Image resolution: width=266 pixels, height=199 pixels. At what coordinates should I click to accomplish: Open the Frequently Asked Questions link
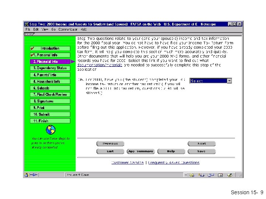pos(174,163)
